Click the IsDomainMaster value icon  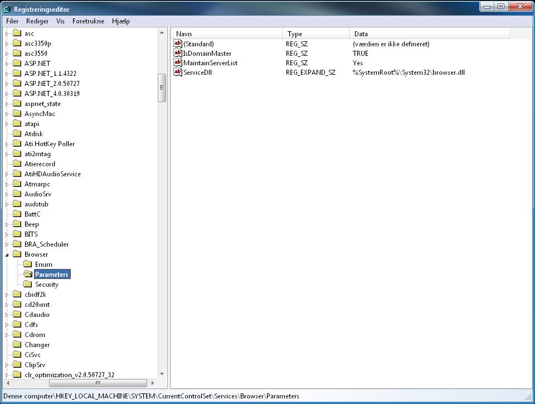177,53
